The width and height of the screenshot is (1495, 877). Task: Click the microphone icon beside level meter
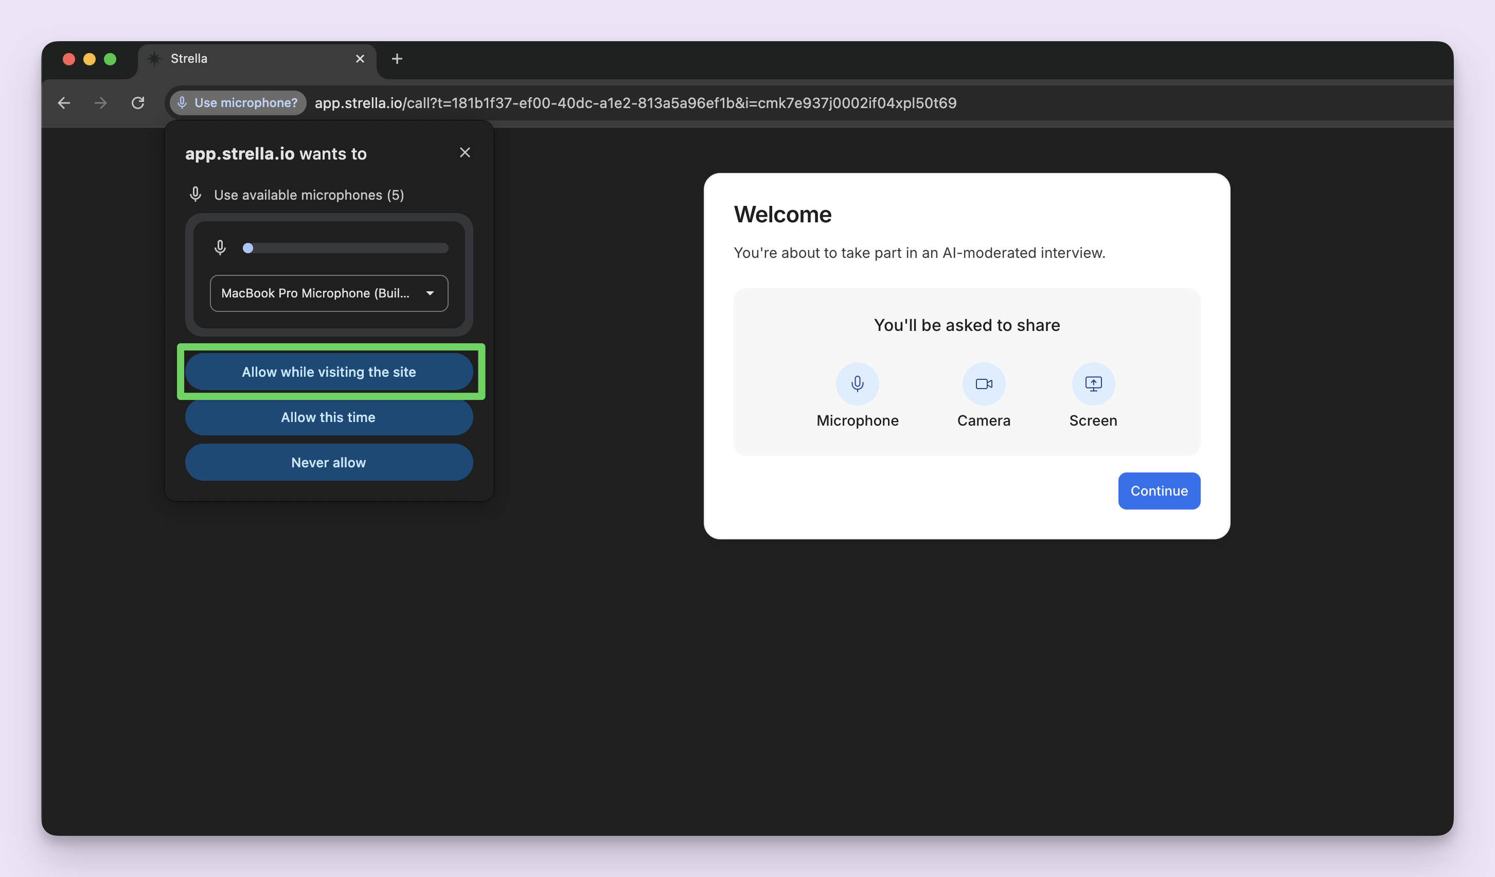(220, 248)
